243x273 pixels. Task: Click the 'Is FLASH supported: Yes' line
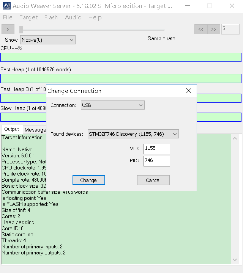pyautogui.click(x=30, y=204)
